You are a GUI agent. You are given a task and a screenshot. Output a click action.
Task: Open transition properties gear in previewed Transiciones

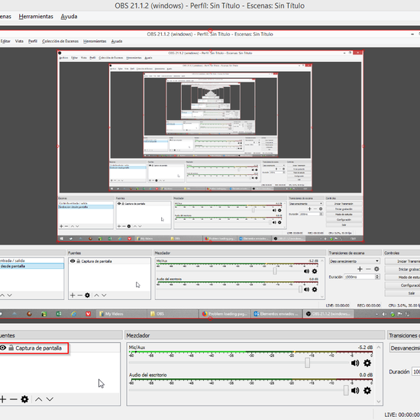376,269
